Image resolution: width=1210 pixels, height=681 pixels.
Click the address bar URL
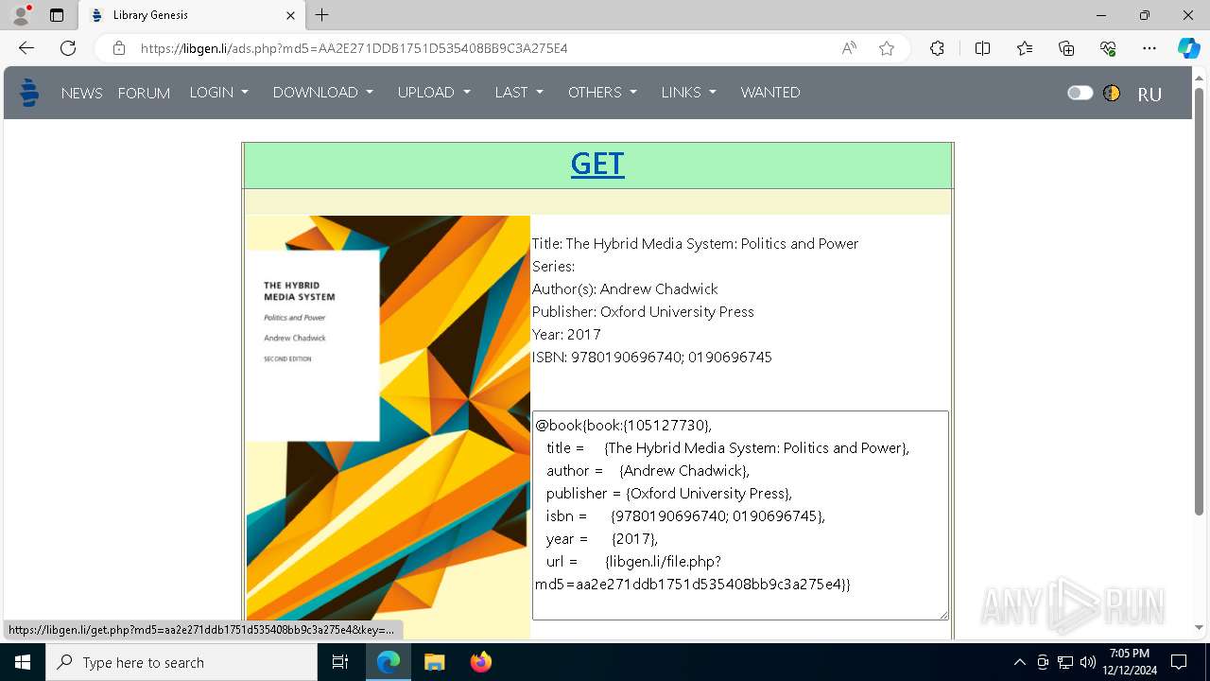click(354, 48)
